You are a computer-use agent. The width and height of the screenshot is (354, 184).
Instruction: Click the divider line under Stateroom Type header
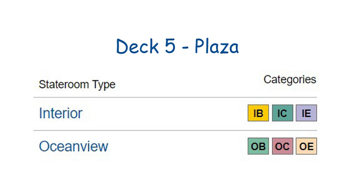[x=175, y=97]
